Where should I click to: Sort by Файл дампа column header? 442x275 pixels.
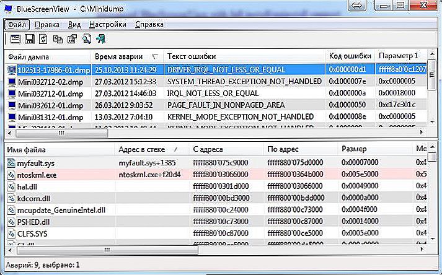pos(48,56)
